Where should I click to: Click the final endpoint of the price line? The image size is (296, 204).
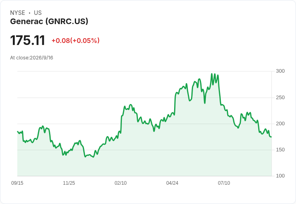271,137
